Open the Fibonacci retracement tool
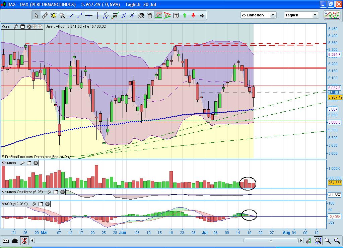This screenshot has height=248, width=343. 115,15
